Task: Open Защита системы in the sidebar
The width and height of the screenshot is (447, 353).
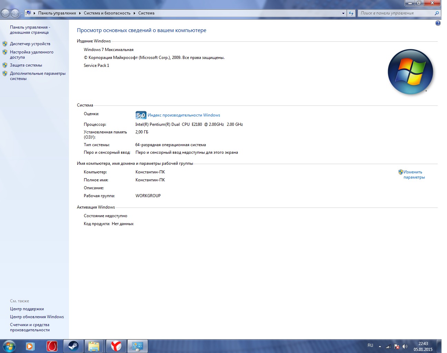Action: click(x=26, y=65)
